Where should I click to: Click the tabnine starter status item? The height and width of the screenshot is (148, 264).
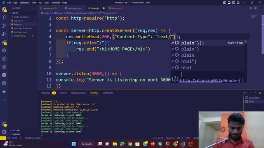(33, 138)
